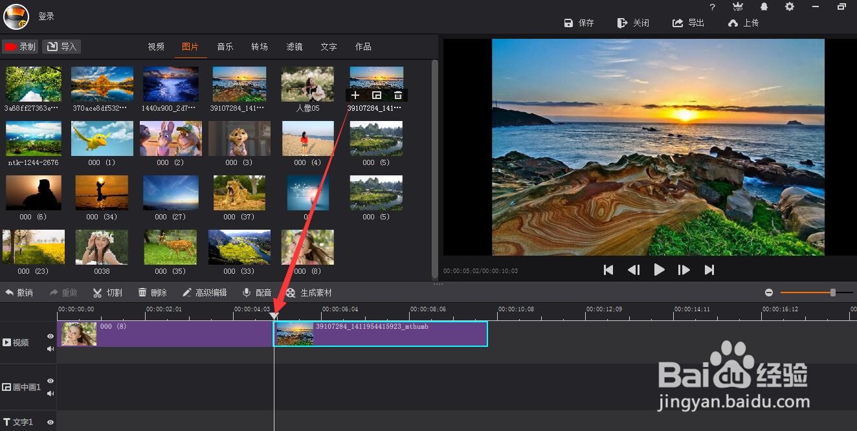
Task: Export the video with 导出
Action: (x=689, y=23)
